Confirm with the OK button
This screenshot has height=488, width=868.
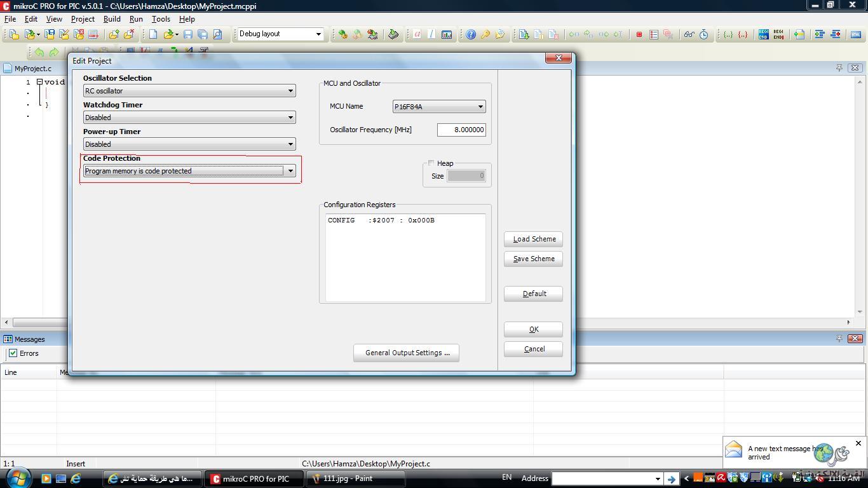(x=533, y=329)
